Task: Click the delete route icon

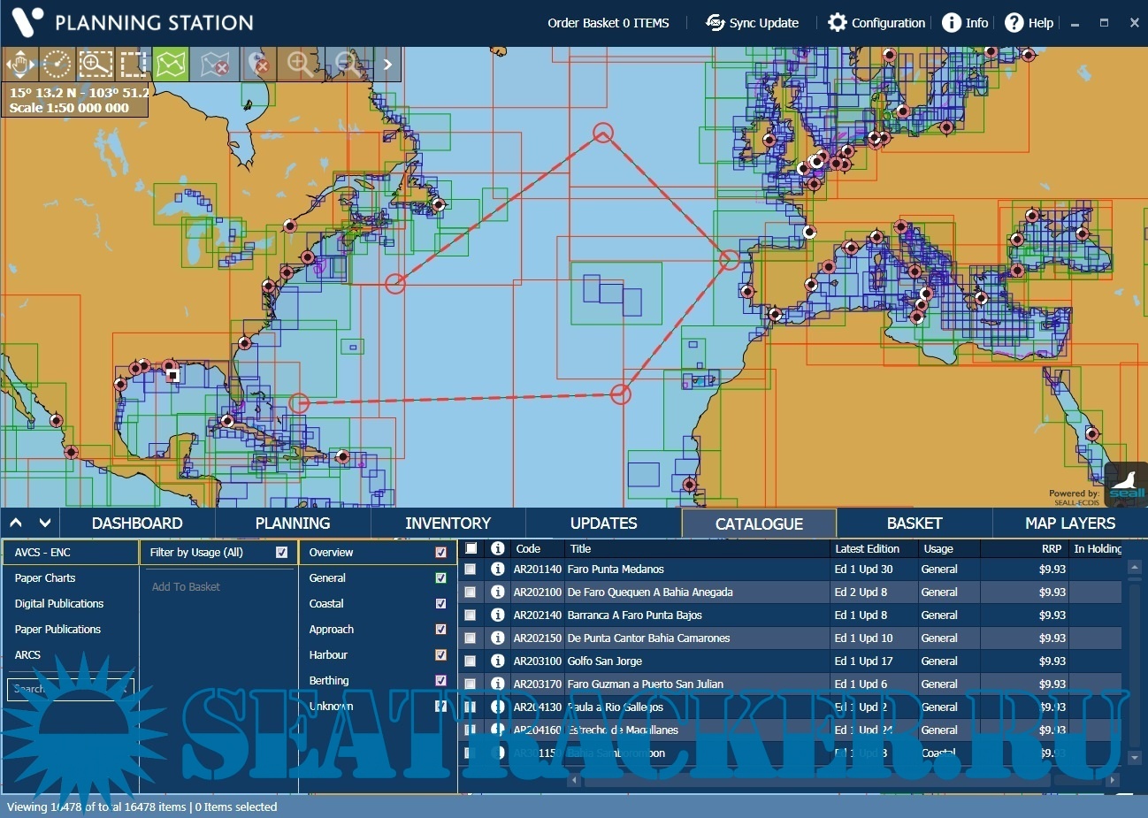Action: pyautogui.click(x=215, y=65)
